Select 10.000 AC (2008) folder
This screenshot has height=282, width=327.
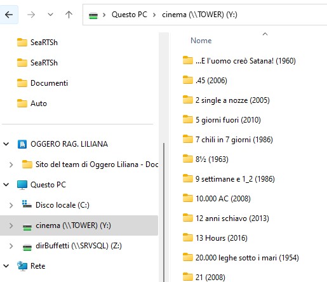[217, 199]
